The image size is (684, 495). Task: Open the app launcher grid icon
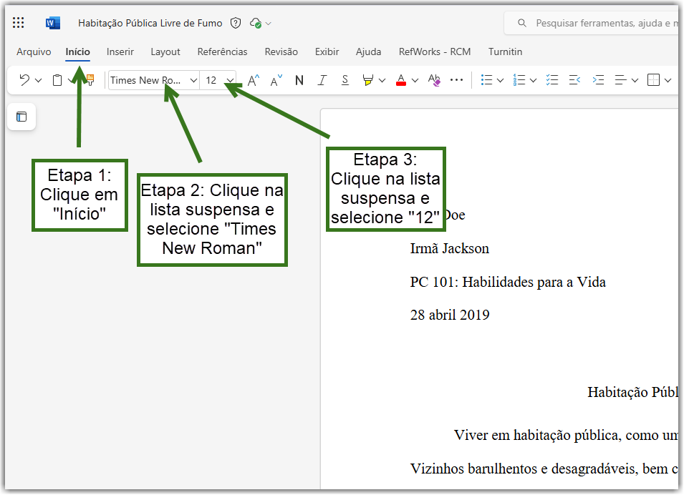tap(19, 23)
